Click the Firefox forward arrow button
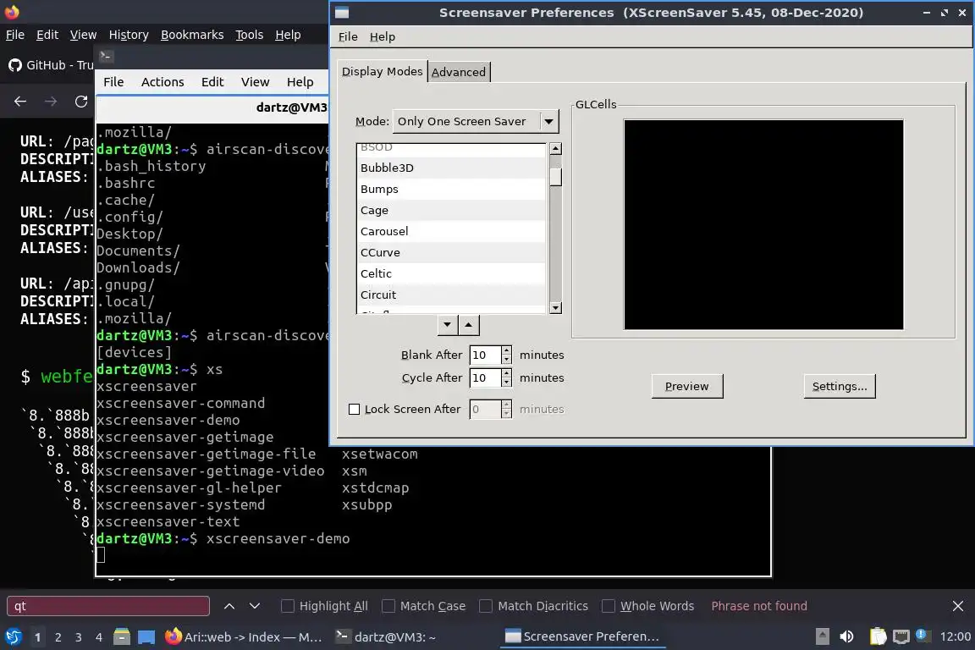 pyautogui.click(x=51, y=102)
